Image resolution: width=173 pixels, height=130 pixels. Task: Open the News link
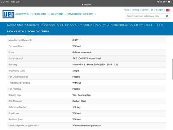tap(126, 10)
